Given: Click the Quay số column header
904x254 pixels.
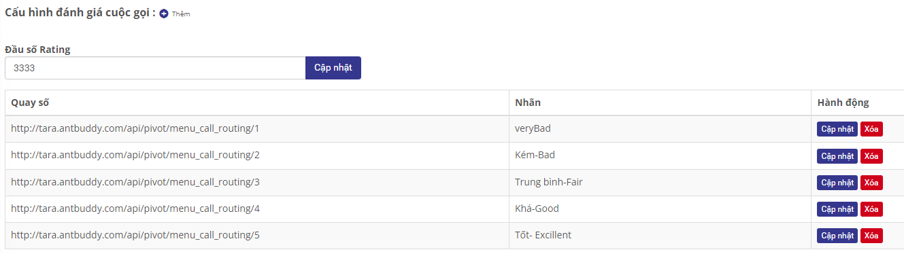Looking at the screenshot, I should point(30,103).
